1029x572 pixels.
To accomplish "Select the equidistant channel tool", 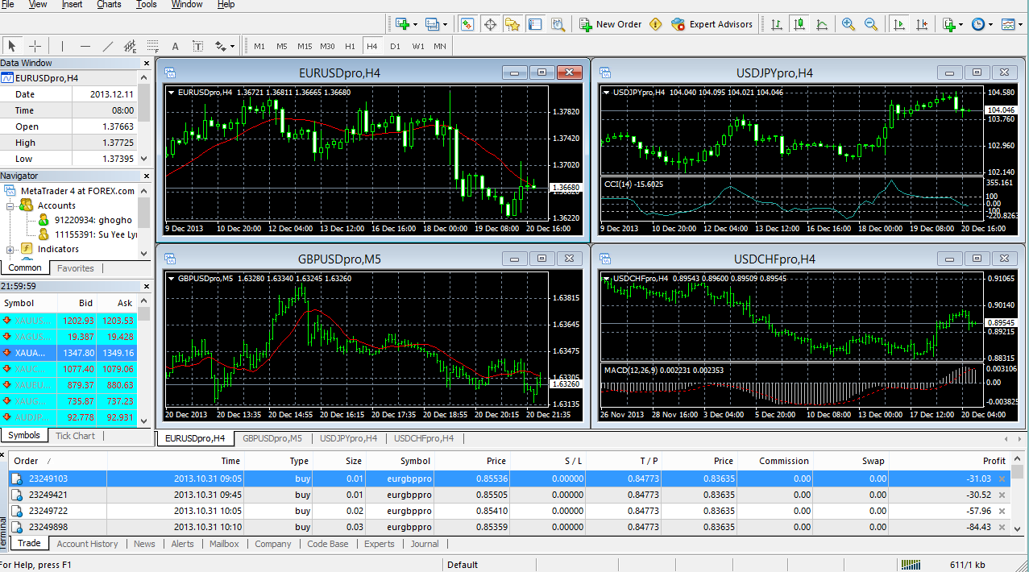I will click(131, 46).
